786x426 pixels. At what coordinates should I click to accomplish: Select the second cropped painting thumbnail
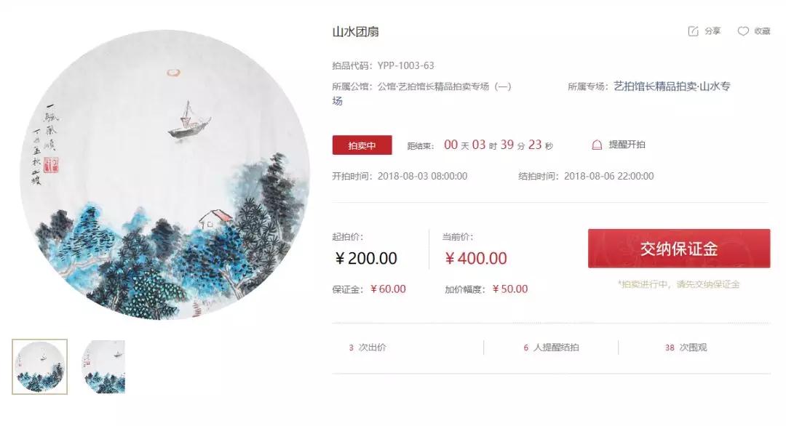(x=103, y=366)
